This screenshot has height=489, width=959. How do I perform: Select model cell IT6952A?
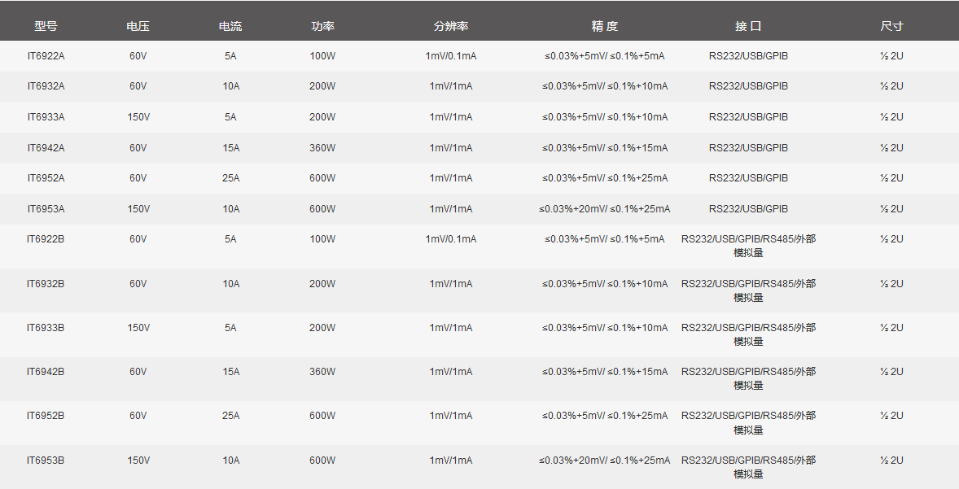pyautogui.click(x=46, y=178)
